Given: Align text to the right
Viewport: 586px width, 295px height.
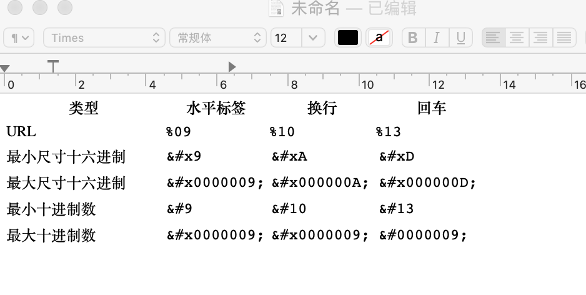Looking at the screenshot, I should (540, 37).
